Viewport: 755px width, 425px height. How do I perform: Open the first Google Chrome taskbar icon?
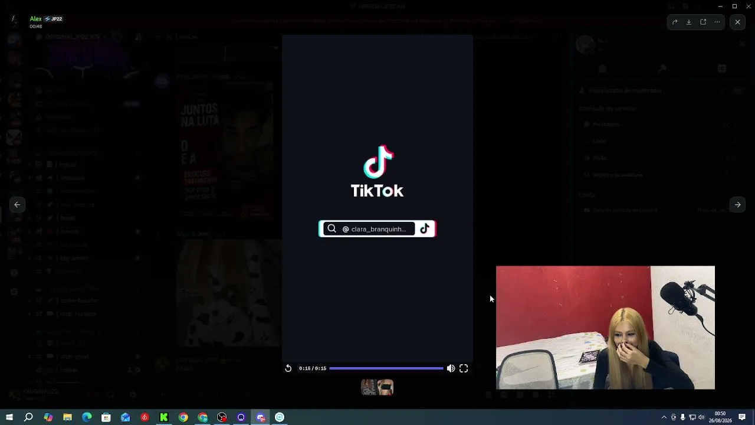[x=183, y=417]
